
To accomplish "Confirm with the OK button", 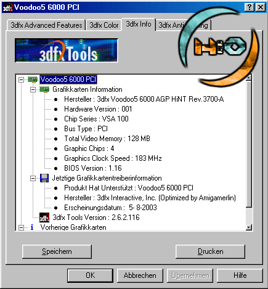I will (x=90, y=275).
